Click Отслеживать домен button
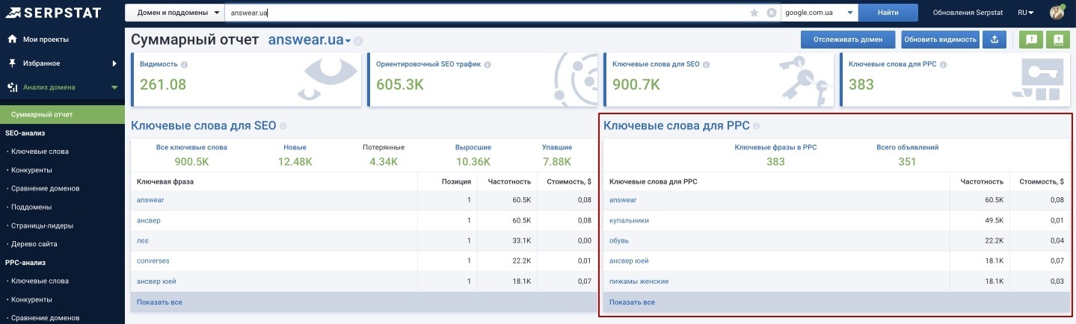 pyautogui.click(x=847, y=40)
